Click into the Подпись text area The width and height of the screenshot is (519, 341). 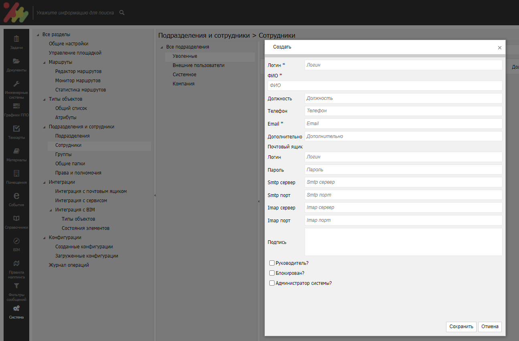403,242
